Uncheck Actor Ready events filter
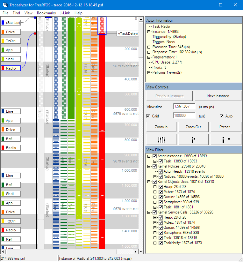This screenshot has width=243, height=262. pos(161,171)
